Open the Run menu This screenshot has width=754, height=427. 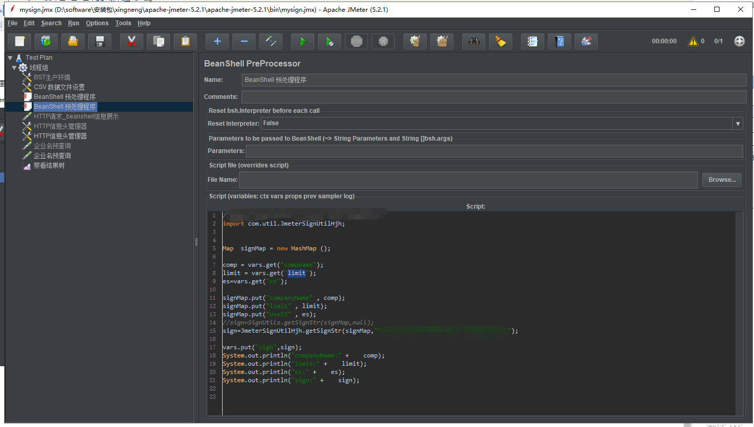(73, 23)
